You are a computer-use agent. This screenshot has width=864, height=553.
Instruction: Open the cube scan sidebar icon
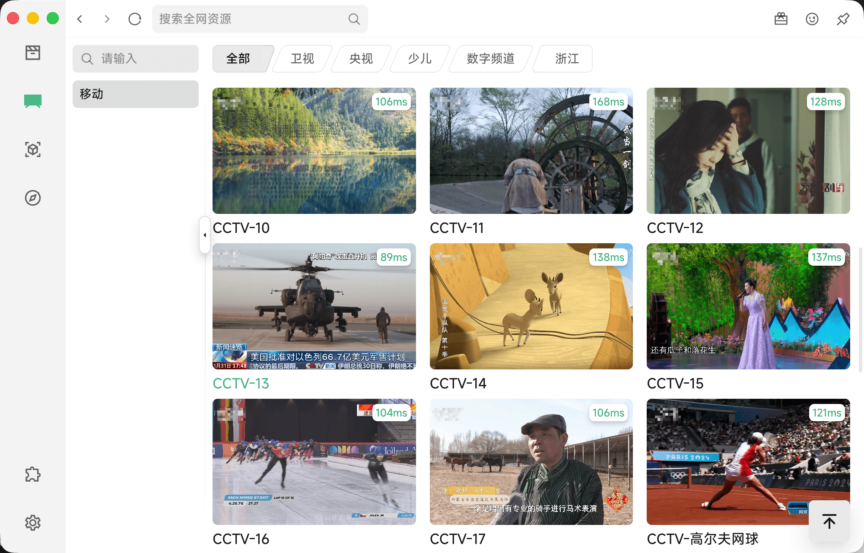[33, 149]
